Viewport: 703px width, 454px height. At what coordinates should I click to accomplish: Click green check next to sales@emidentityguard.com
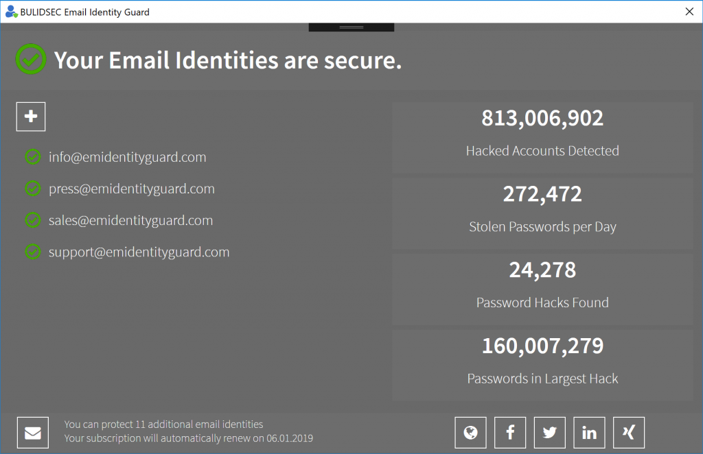point(33,220)
